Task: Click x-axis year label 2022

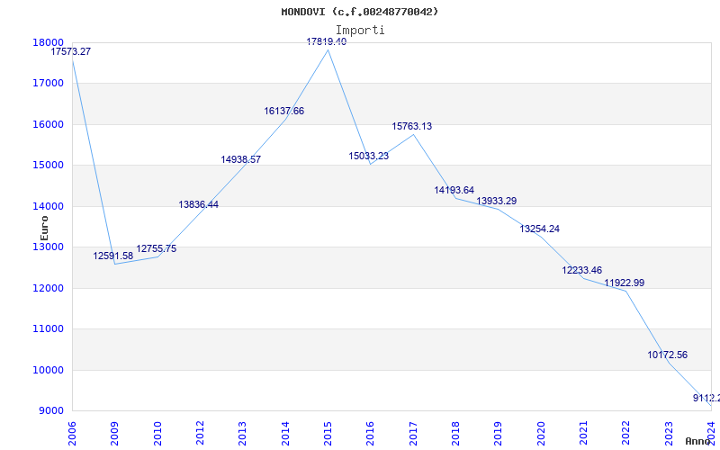Action: [626, 434]
